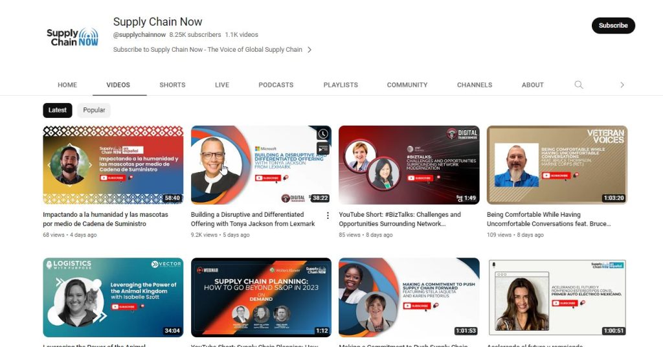Viewport: 663px width, 347px height.
Task: Click the channel search magnifier icon
Action: point(579,85)
